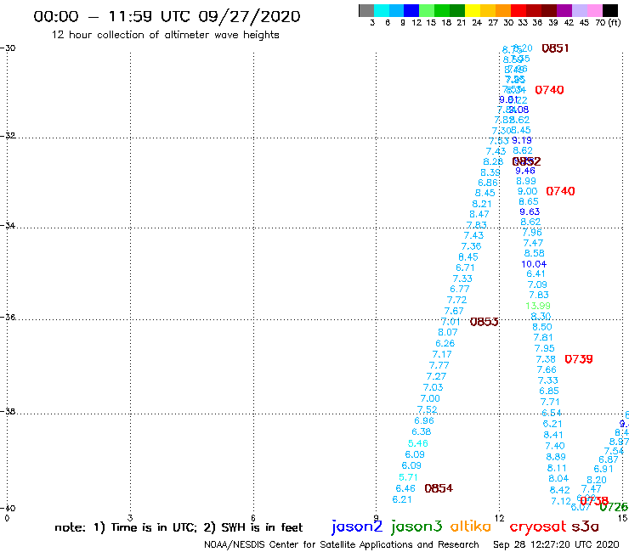The width and height of the screenshot is (629, 552).
Task: Click the 8.42 wave height value
Action: point(559,490)
